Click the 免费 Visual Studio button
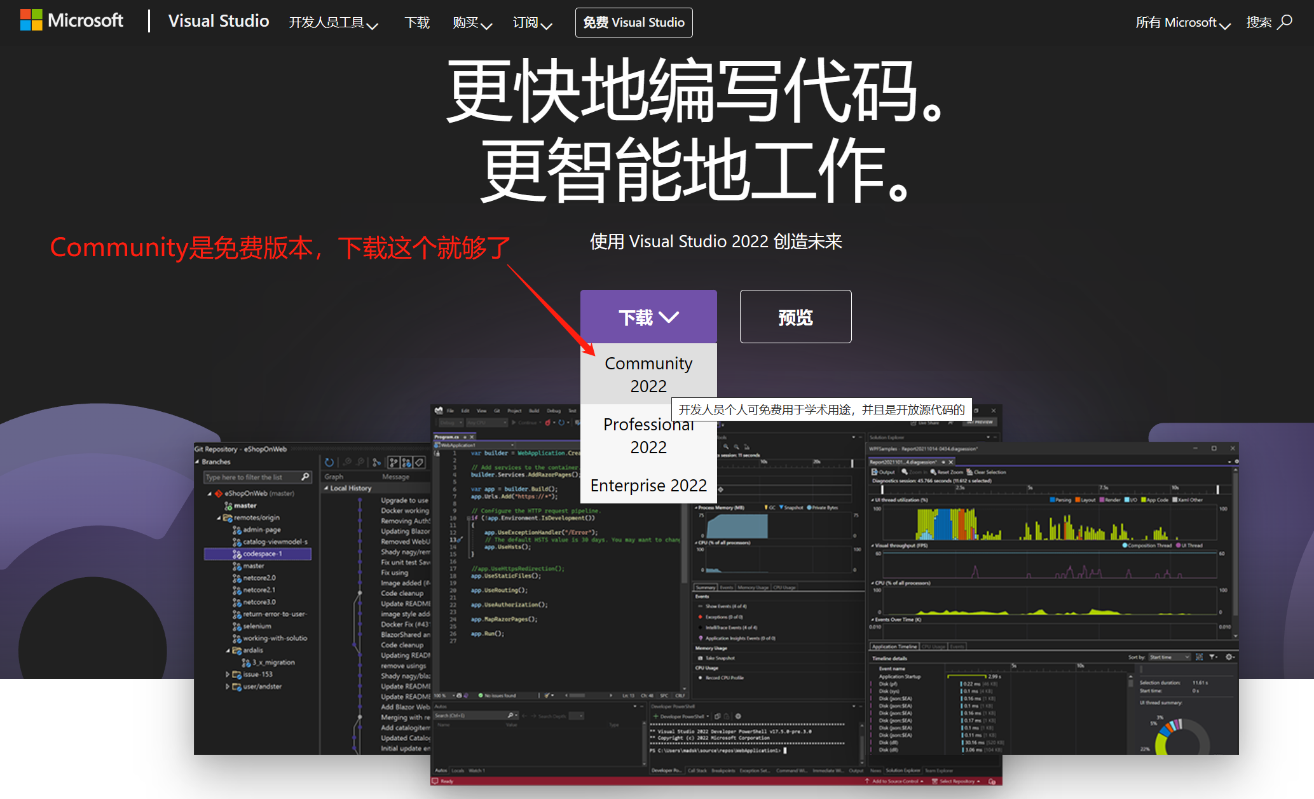Viewport: 1314px width, 799px height. pyautogui.click(x=634, y=22)
